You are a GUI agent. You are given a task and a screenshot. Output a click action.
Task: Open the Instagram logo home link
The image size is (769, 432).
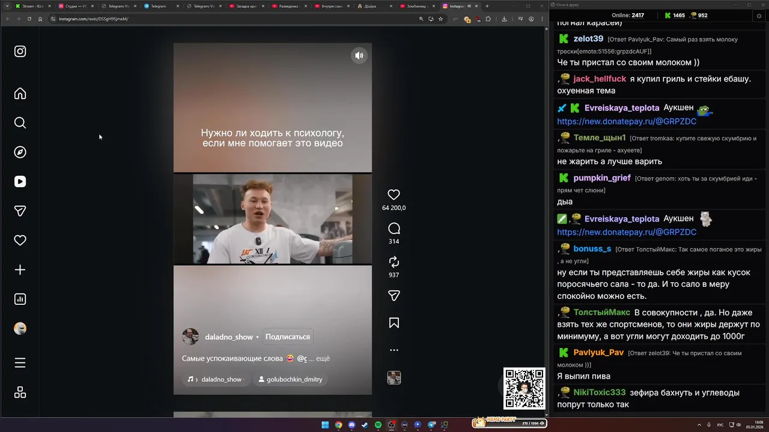point(20,52)
